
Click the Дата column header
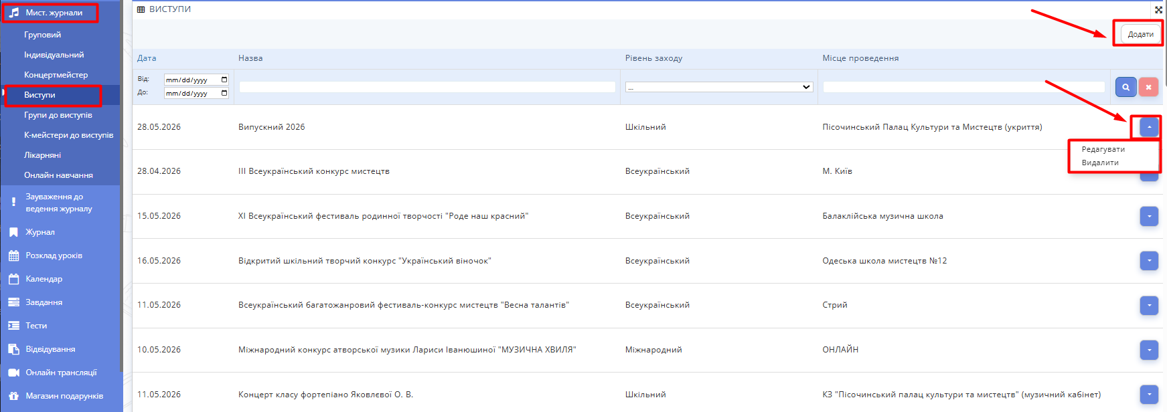147,58
